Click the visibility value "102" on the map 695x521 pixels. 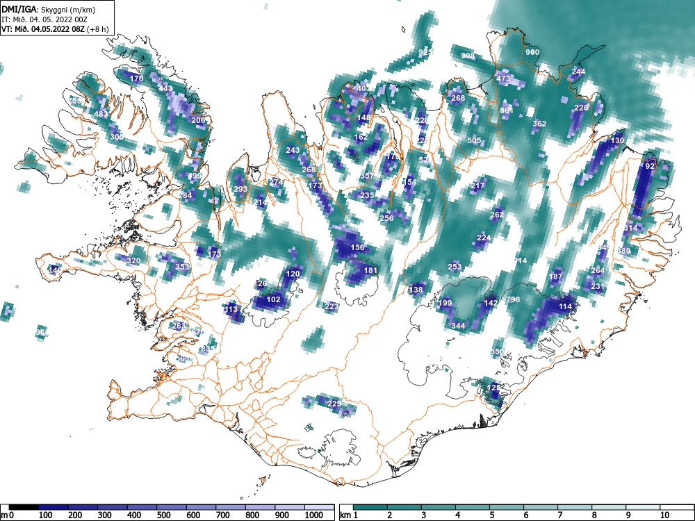[x=273, y=299]
